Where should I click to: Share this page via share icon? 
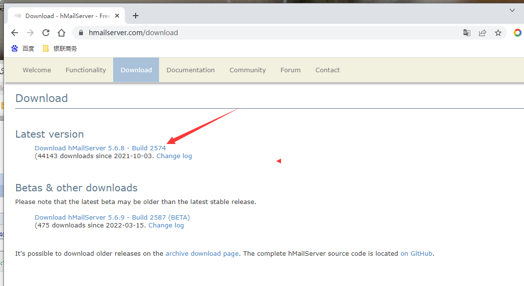click(483, 33)
